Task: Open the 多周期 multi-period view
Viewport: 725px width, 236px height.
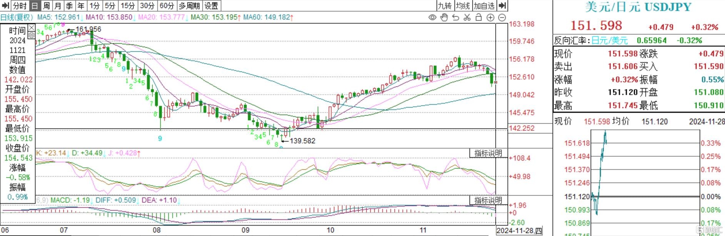Action: tap(189, 5)
